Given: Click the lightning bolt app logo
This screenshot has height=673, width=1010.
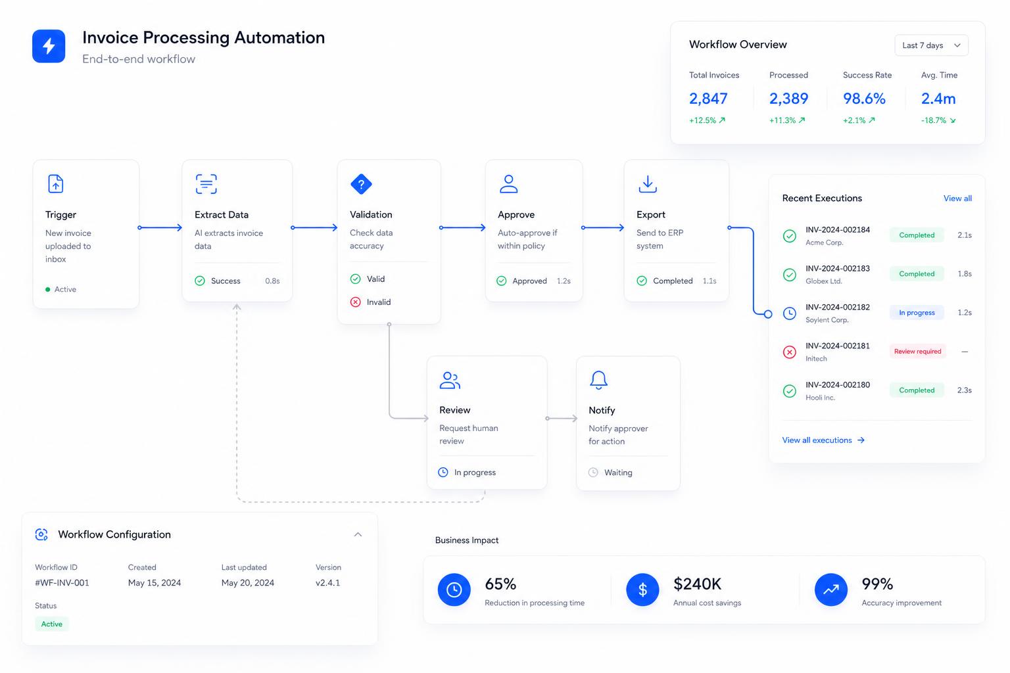Looking at the screenshot, I should tap(49, 46).
